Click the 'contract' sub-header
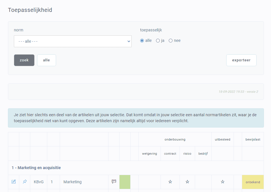 click(x=170, y=154)
